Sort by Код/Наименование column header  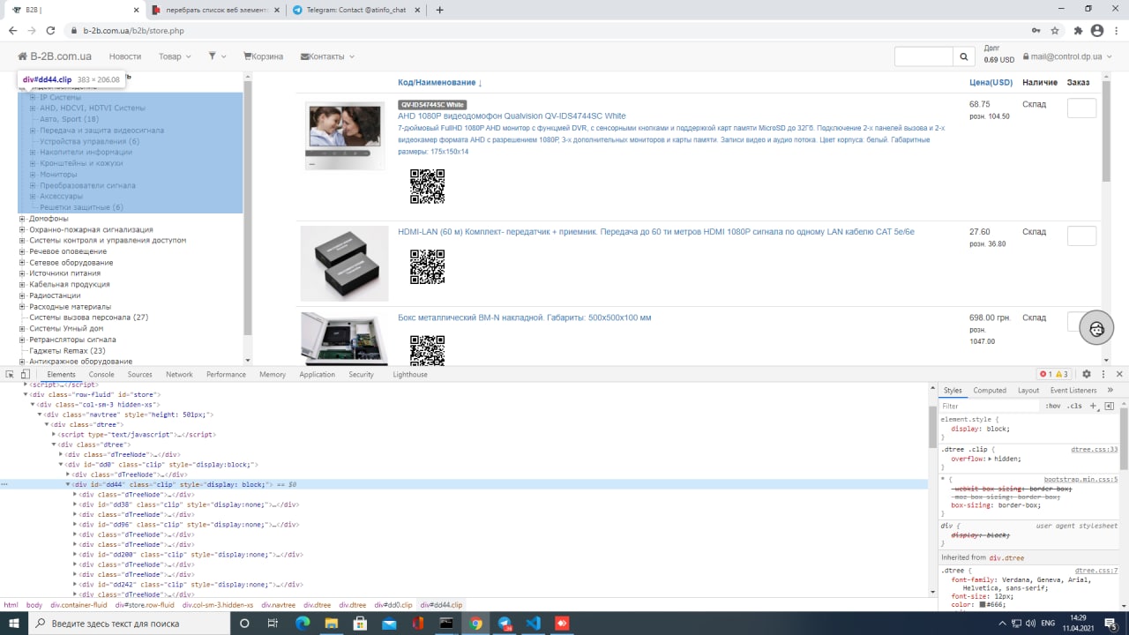click(x=439, y=82)
